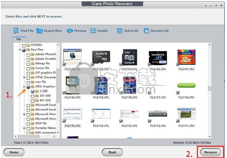Toggle the JPEG Graphics checkbox
The image size is (227, 158).
coord(28,87)
